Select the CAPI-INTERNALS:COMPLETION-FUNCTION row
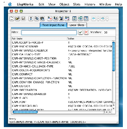Viewport: 127px width, 129px height. pos(62,78)
